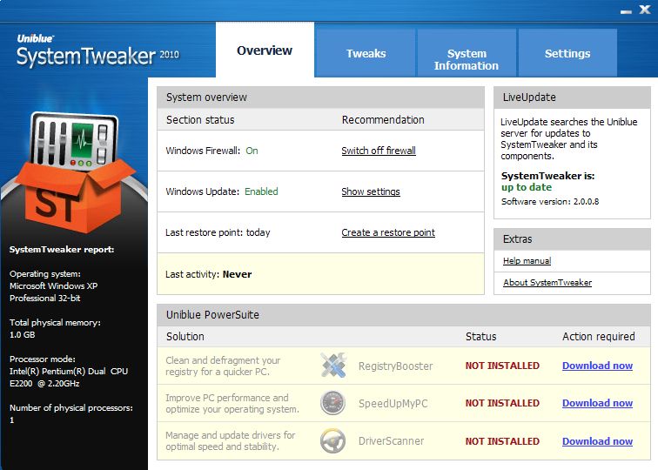
Task: Click the 'LiveUpdate' panel header
Action: pos(572,97)
